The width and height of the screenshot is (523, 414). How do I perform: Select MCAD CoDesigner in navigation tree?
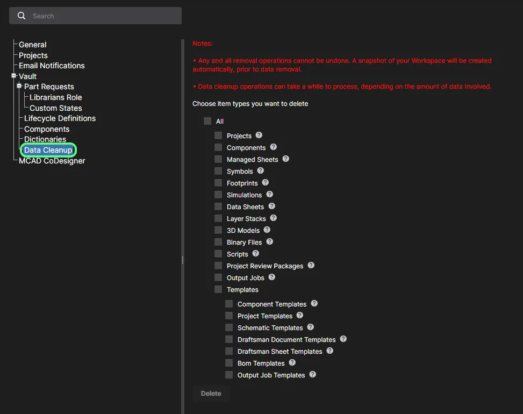(x=52, y=161)
